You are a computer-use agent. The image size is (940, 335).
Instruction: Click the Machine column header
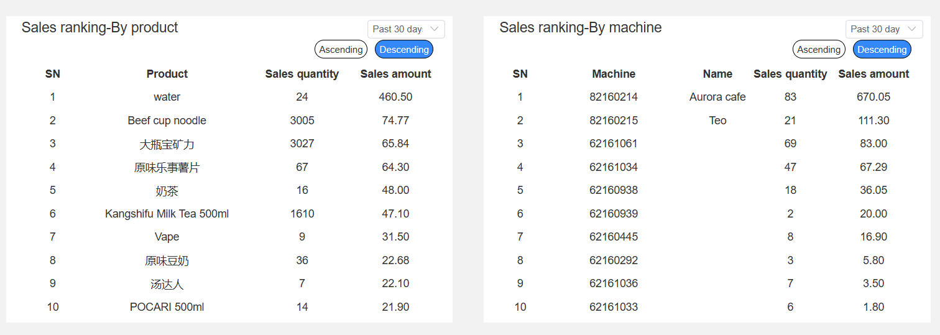pos(614,74)
